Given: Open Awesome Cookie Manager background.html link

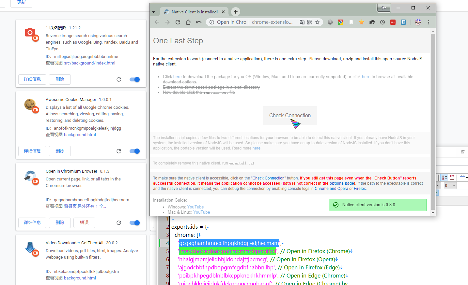Looking at the screenshot, I should 80,135.
